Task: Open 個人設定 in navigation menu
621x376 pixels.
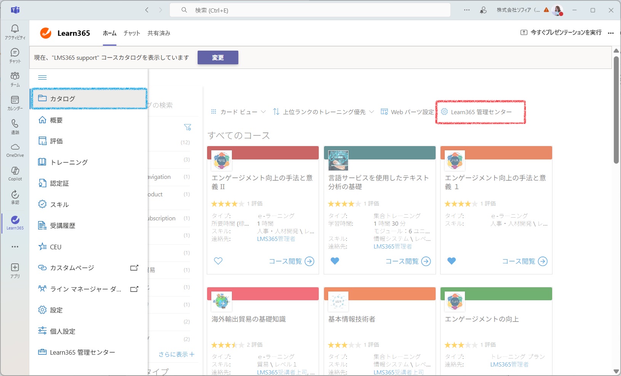Action: (x=89, y=331)
